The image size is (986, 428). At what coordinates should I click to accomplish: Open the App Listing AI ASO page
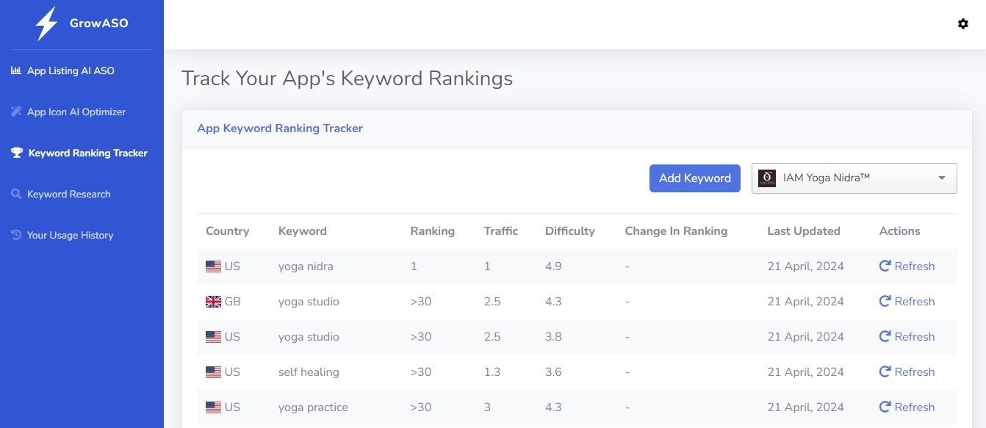[71, 71]
